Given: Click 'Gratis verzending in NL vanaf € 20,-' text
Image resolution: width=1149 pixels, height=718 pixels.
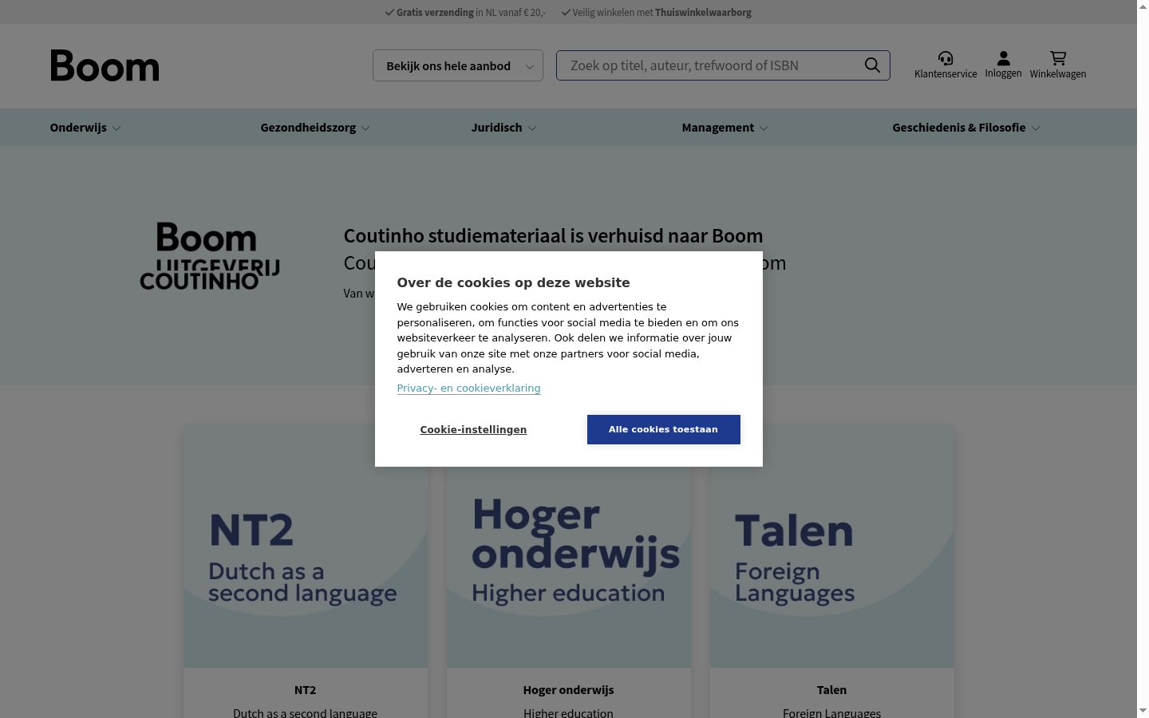Looking at the screenshot, I should [x=465, y=12].
